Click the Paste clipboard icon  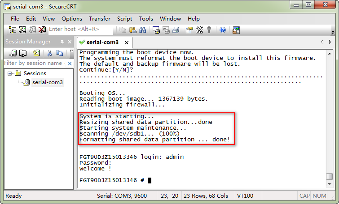132,30
